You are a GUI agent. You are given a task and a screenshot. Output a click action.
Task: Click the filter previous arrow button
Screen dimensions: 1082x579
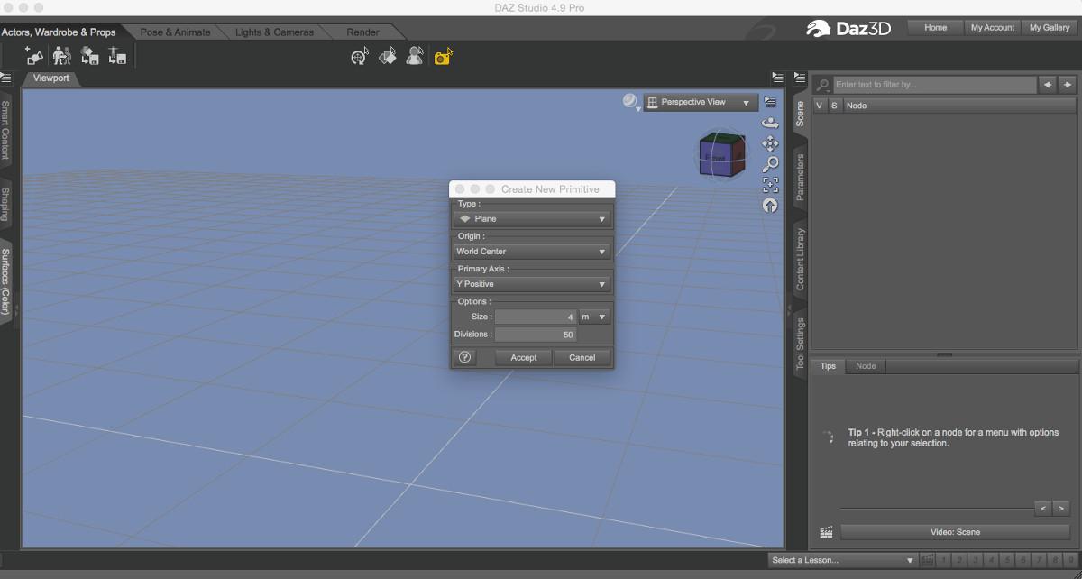coord(1048,85)
